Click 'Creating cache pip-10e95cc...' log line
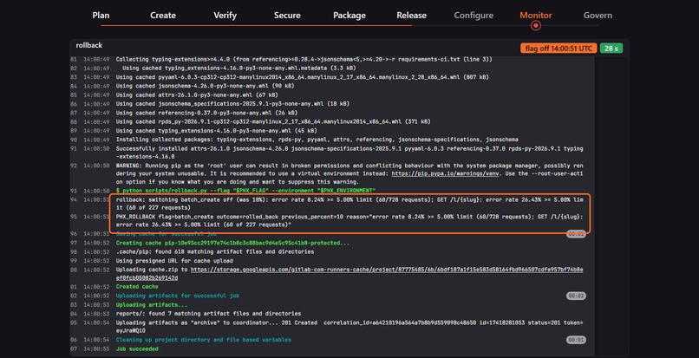This screenshot has width=699, height=358. [x=232, y=243]
